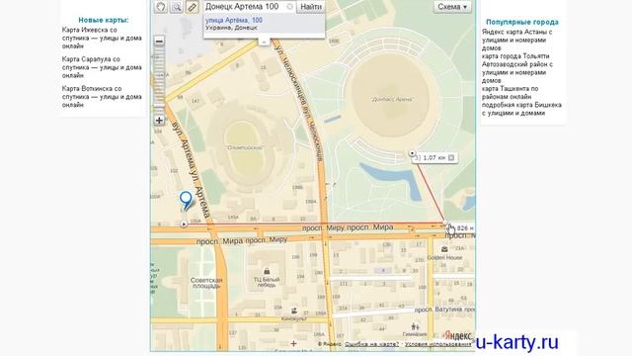Click the ТЦ Белый лебедь shop icon
Viewport: 632px width, 356px height.
(x=267, y=271)
